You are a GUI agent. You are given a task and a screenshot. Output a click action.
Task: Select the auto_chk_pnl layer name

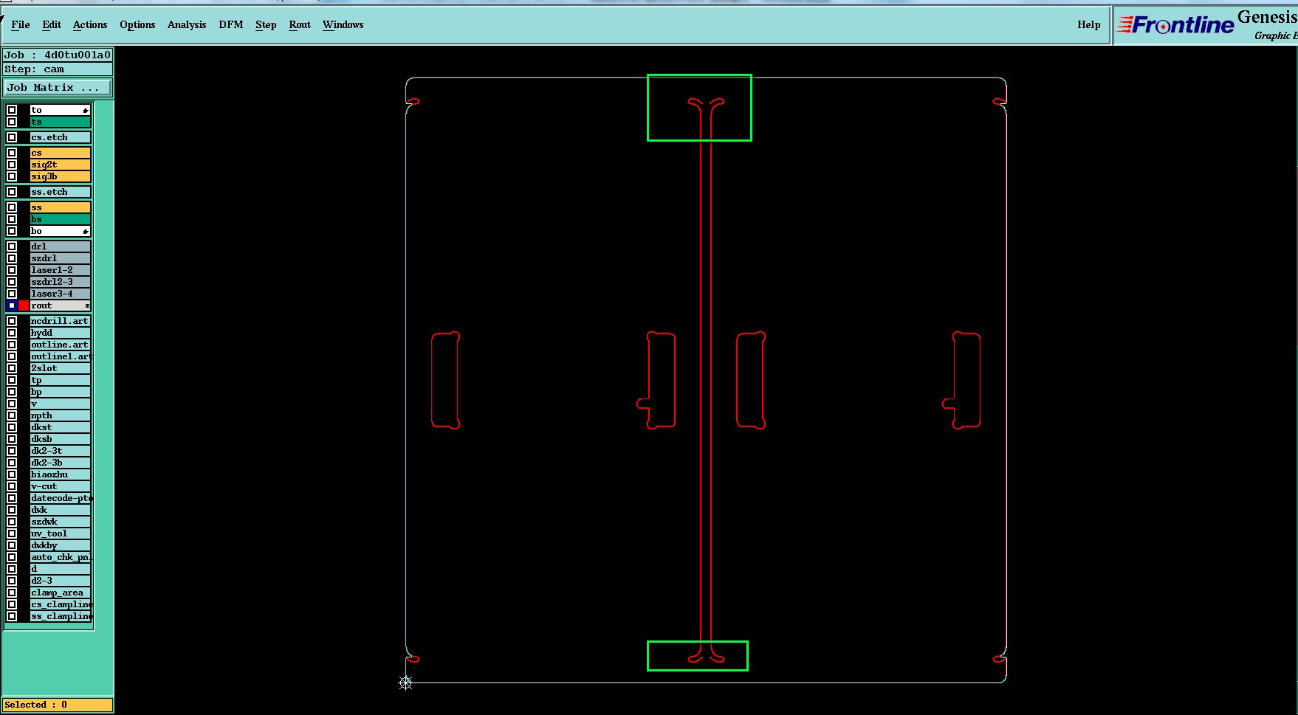[x=61, y=557]
